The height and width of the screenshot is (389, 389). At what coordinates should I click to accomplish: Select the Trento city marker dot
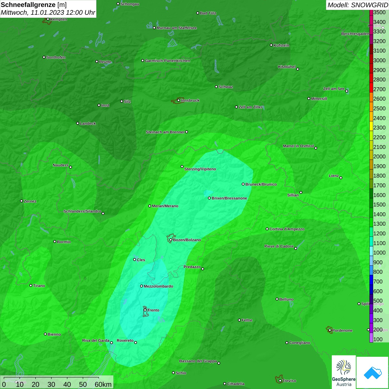[x=145, y=310]
